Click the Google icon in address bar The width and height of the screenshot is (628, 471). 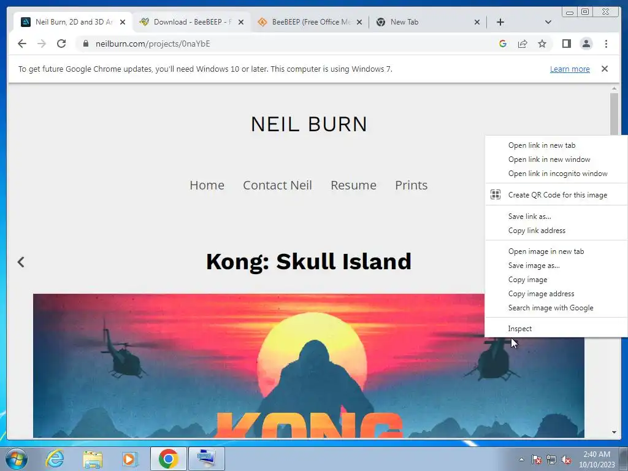[x=503, y=44]
